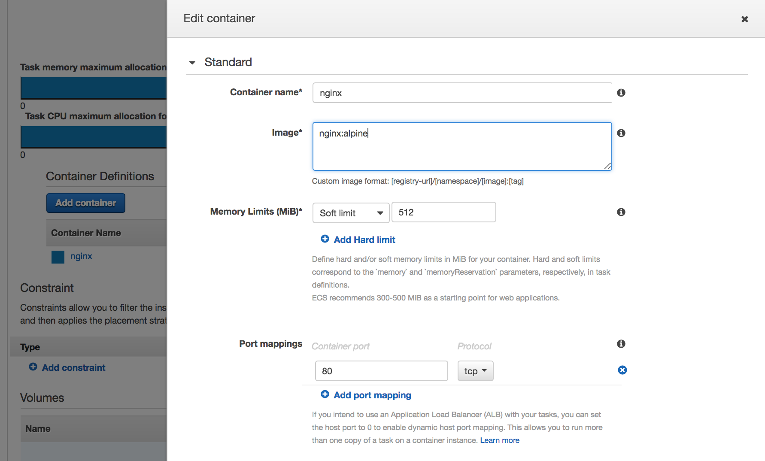This screenshot has width=765, height=461.
Task: Remove the port 80 mapping row
Action: tap(622, 370)
